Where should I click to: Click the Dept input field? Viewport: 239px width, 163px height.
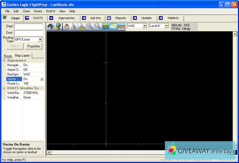click(28, 27)
